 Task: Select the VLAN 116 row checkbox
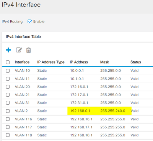(x=8, y=119)
